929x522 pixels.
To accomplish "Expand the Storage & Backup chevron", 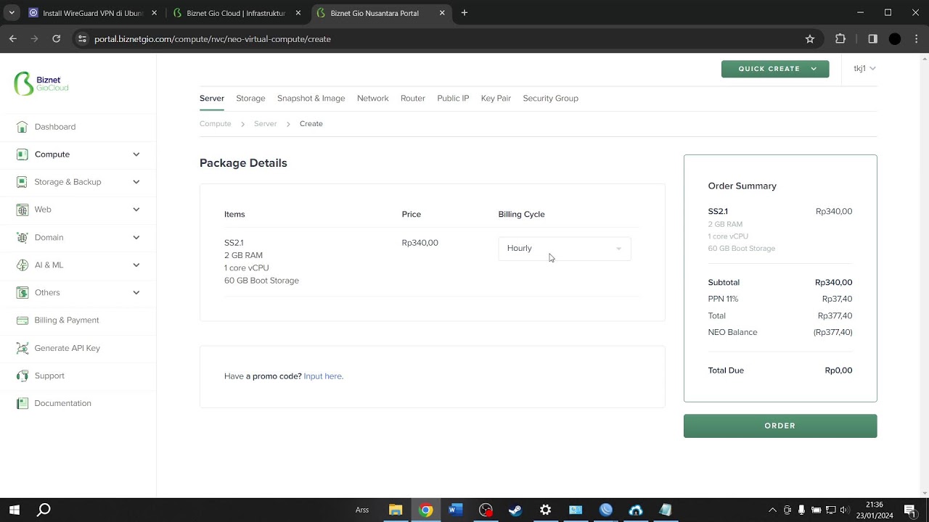I will (136, 182).
